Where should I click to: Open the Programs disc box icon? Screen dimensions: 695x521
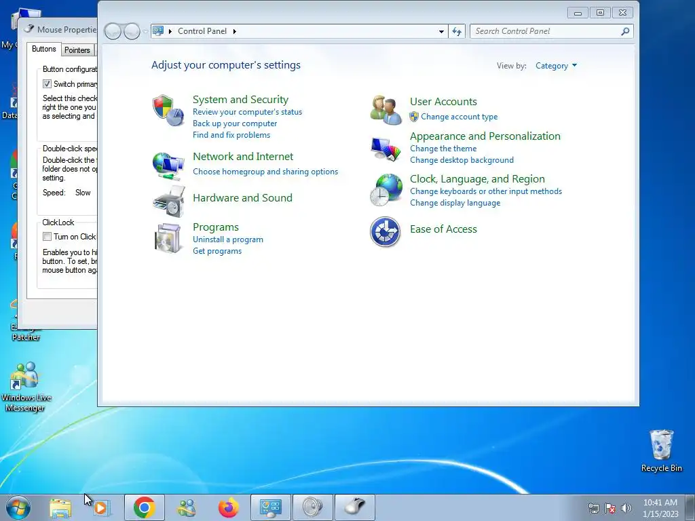168,238
